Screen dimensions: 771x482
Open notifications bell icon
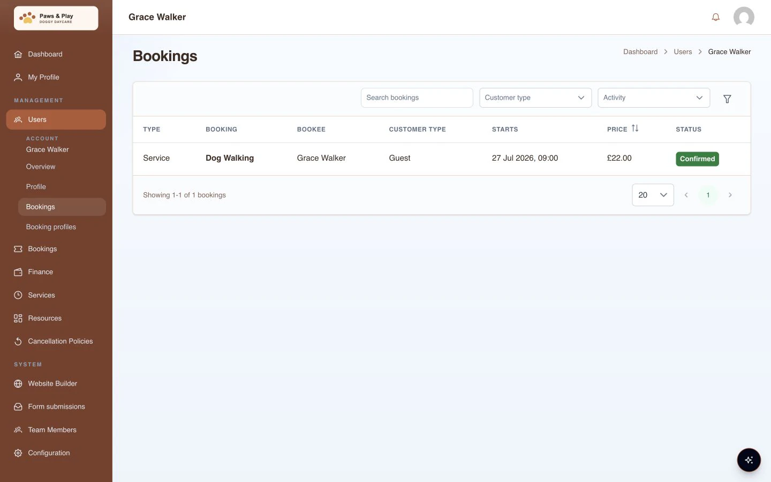(715, 17)
